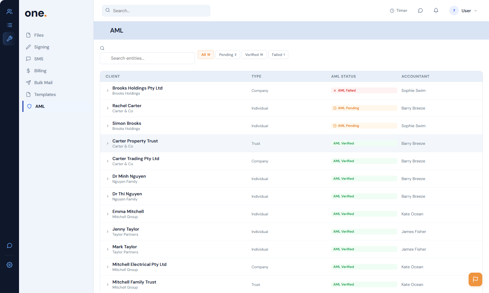489x293 pixels.
Task: Click Company type in Carter Trading row
Action: pos(260,161)
